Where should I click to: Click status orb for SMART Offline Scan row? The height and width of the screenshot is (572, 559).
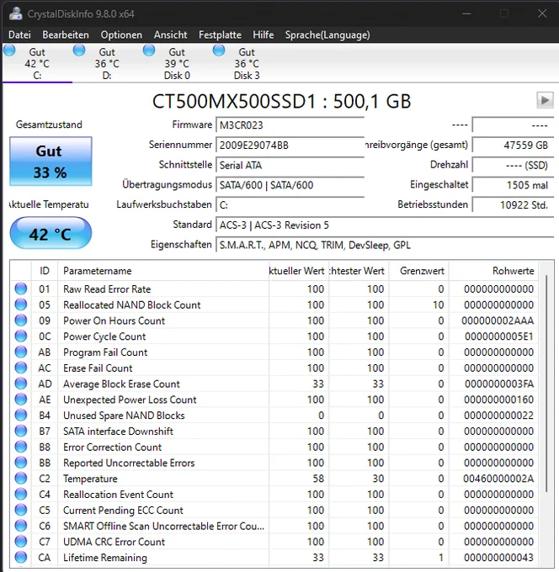pyautogui.click(x=21, y=526)
